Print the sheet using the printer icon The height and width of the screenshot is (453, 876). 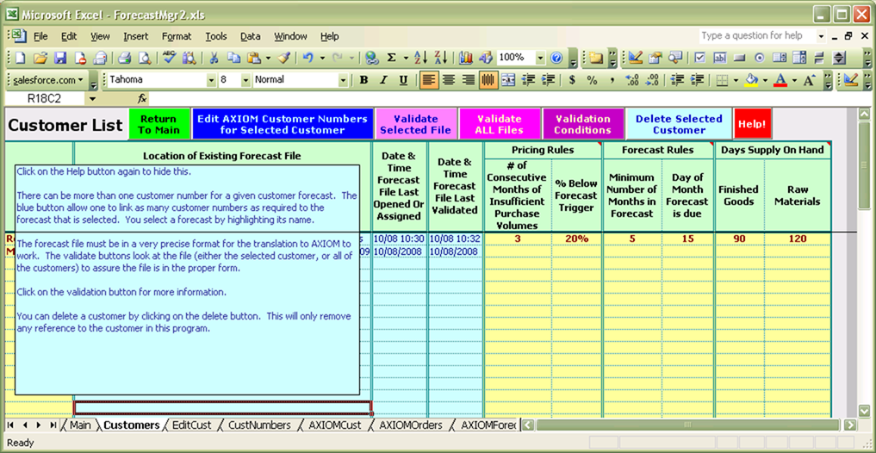point(124,58)
